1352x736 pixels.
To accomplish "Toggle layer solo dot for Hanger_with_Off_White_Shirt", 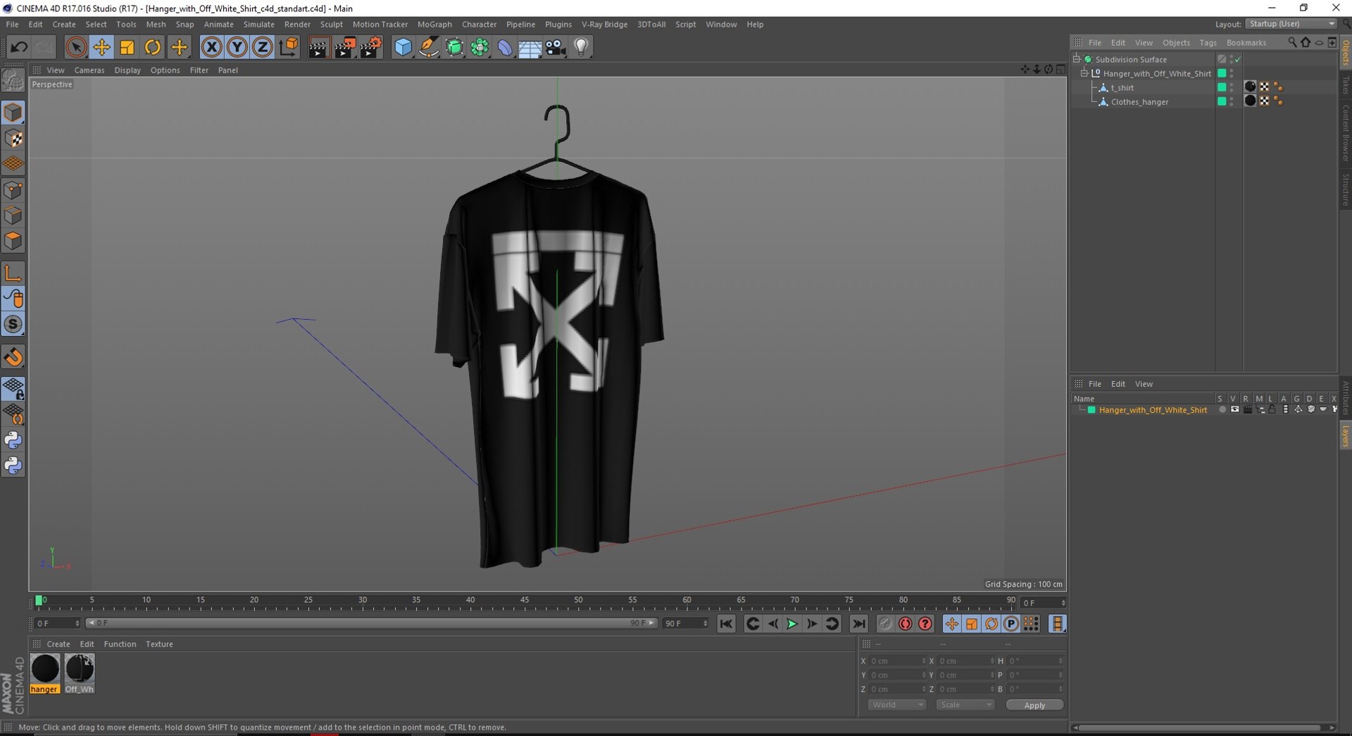I will tap(1222, 410).
